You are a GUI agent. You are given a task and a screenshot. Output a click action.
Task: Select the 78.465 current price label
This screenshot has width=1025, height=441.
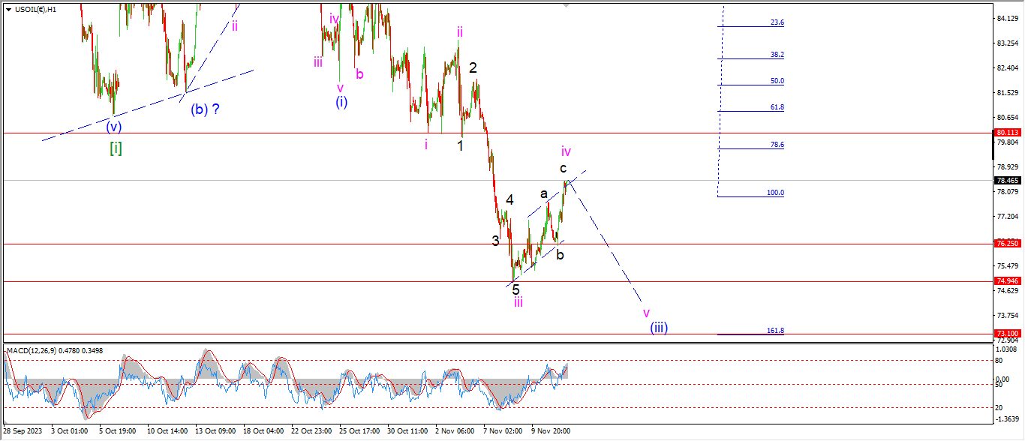pos(1007,181)
